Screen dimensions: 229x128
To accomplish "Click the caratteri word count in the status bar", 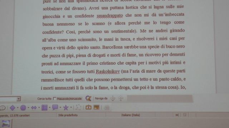I will [x=15, y=116].
